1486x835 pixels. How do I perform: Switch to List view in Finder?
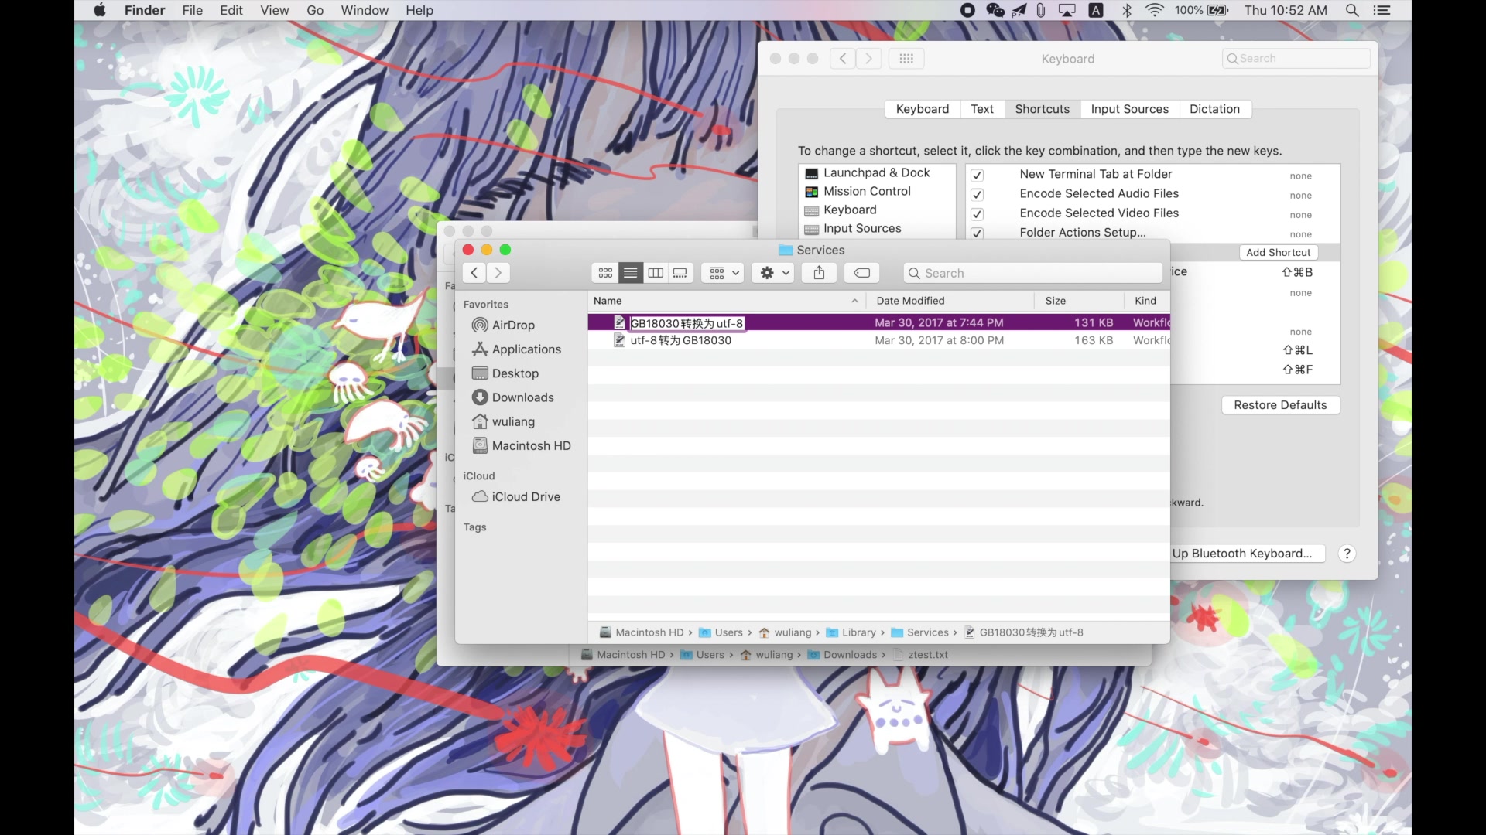(630, 272)
